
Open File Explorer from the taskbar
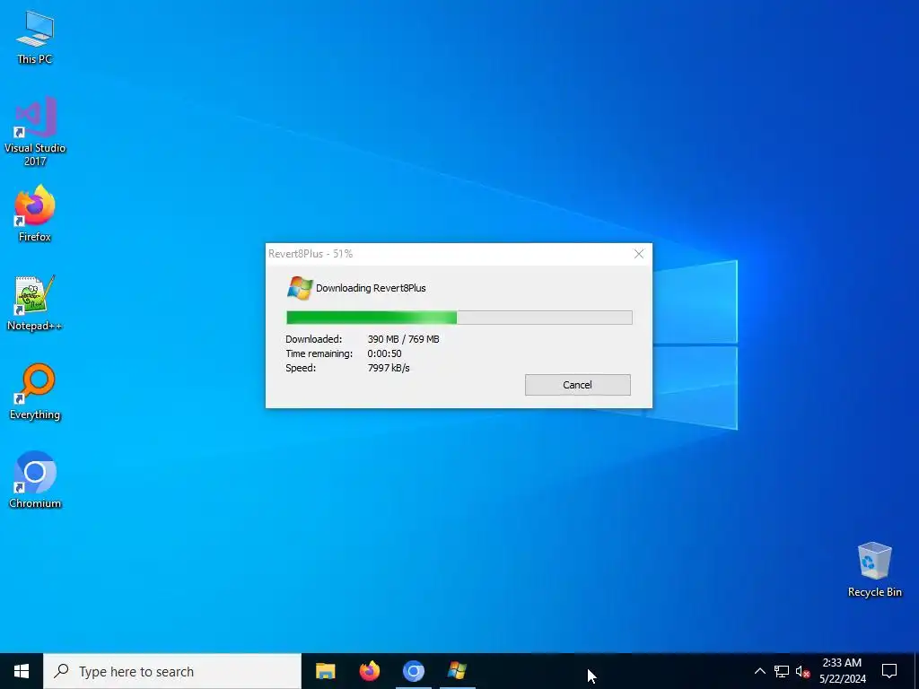(x=325, y=671)
